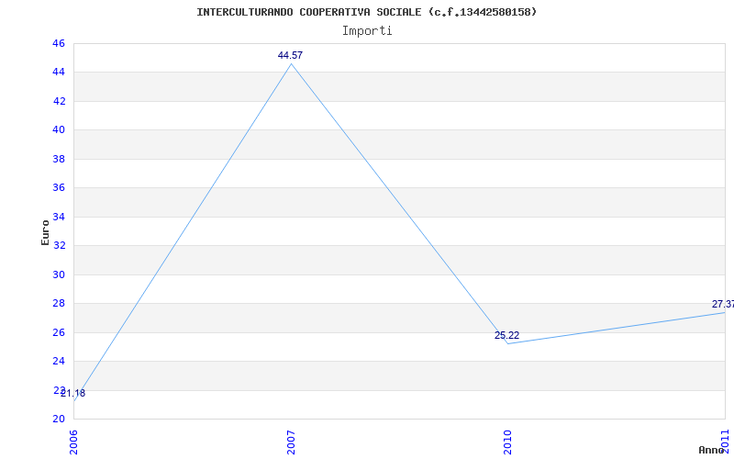Click the 42 y-axis tick label
The image size is (734, 459).
pos(59,101)
